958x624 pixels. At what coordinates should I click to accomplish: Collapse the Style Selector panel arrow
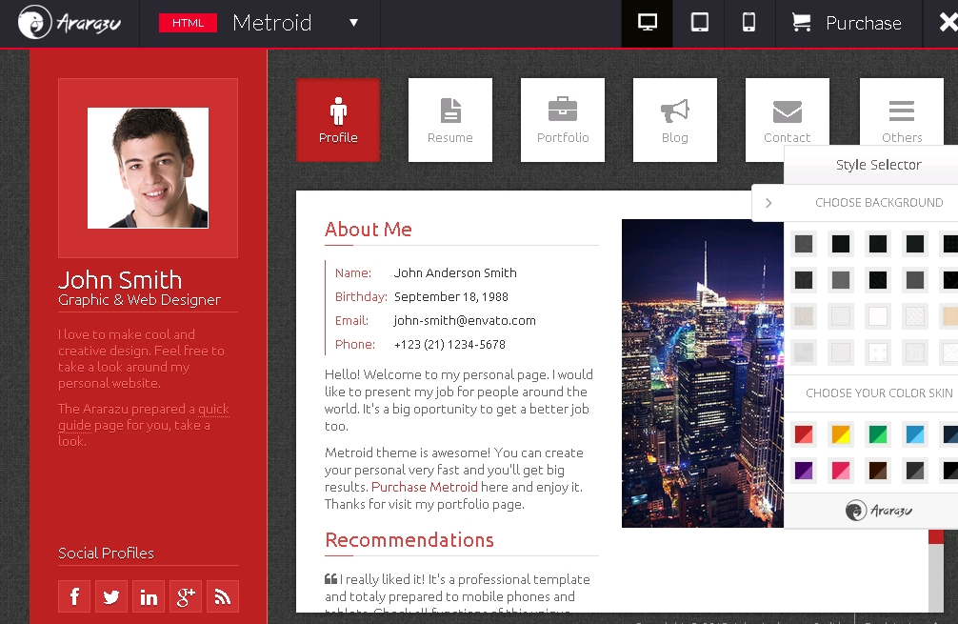[x=768, y=203]
